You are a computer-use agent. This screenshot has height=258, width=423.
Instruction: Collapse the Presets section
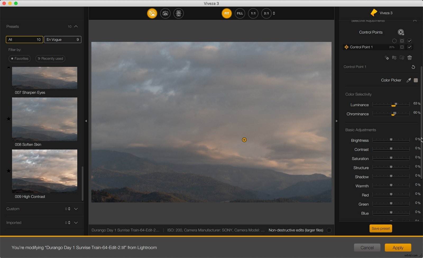tap(76, 26)
